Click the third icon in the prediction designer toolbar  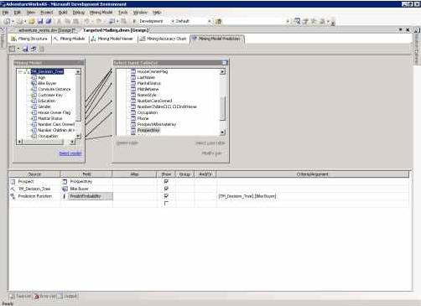[x=34, y=49]
